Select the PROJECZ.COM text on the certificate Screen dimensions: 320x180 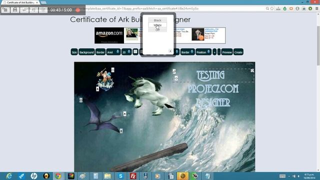[x=213, y=88]
